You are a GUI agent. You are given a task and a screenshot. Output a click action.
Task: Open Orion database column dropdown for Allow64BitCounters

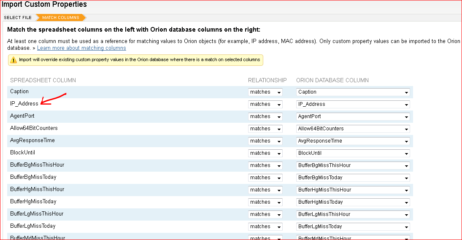point(353,129)
